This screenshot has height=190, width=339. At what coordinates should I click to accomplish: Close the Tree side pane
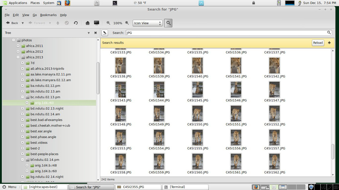[95, 33]
